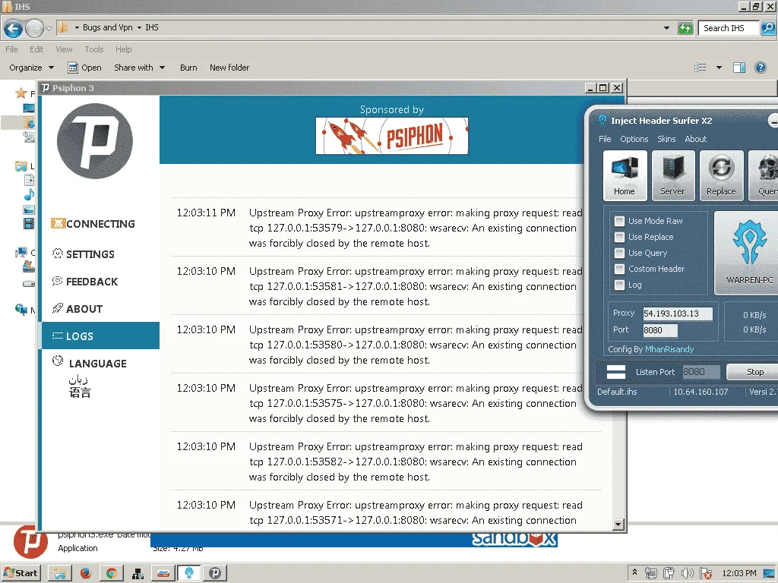Click Explorer forward arrow button
778x583 pixels.
tap(34, 28)
